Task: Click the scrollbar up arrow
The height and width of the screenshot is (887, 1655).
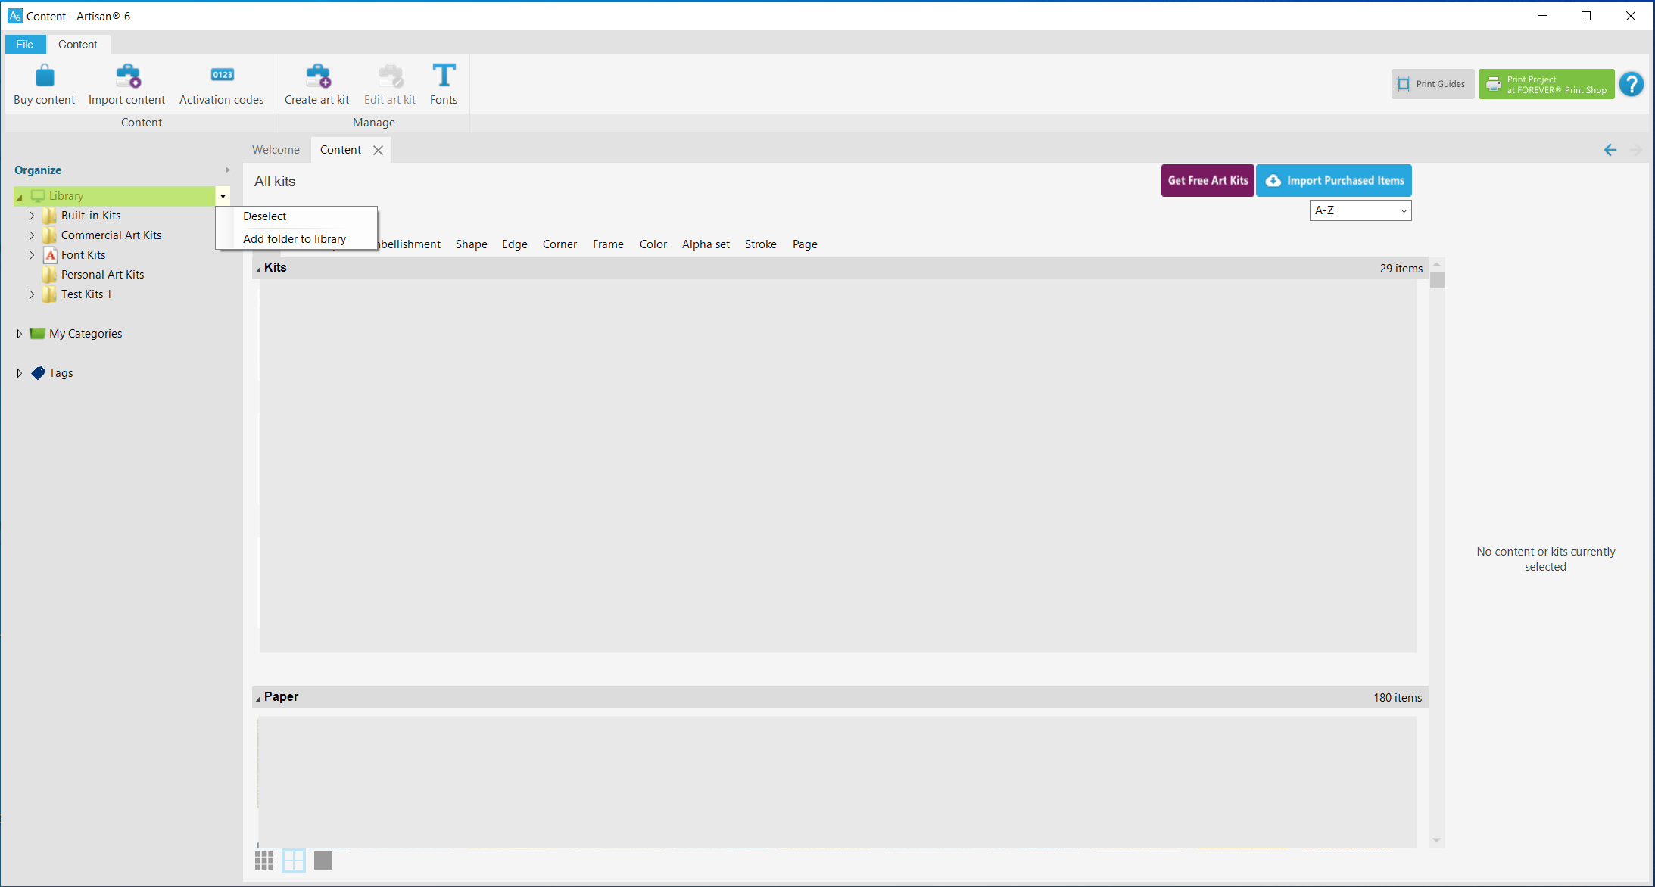Action: pos(1437,265)
